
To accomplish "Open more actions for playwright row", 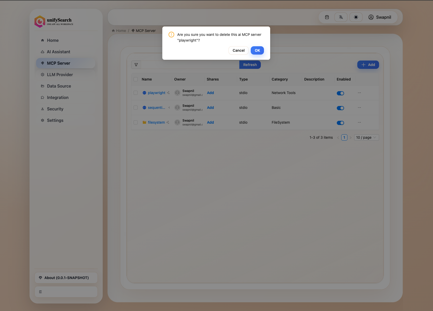I will tap(359, 93).
